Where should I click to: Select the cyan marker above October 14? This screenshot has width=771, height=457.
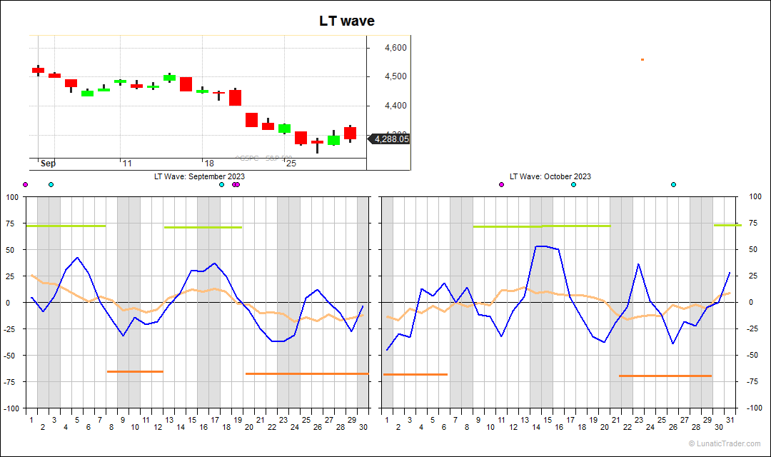573,184
